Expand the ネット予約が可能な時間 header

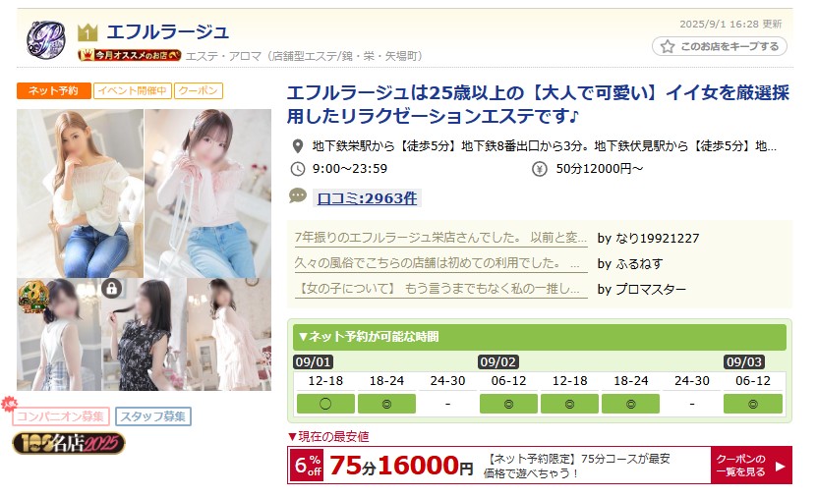pos(540,337)
